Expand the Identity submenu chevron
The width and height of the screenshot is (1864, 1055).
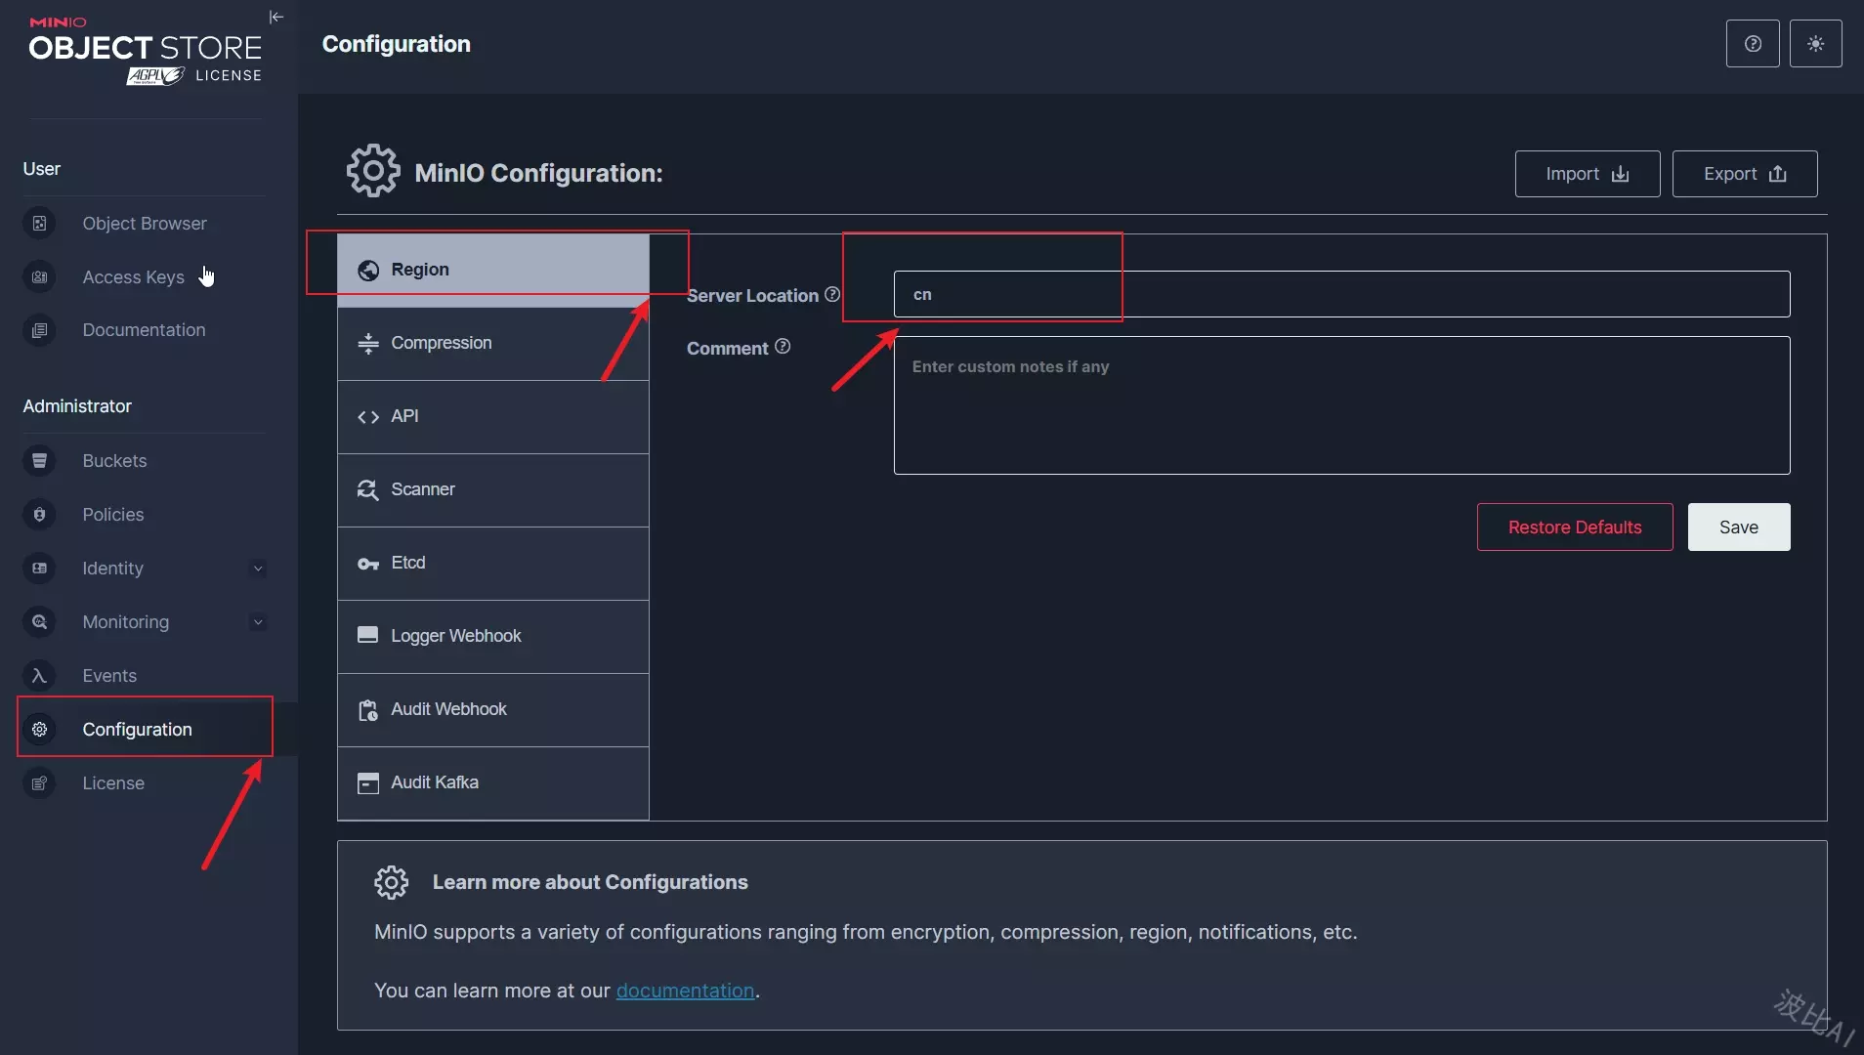coord(258,569)
